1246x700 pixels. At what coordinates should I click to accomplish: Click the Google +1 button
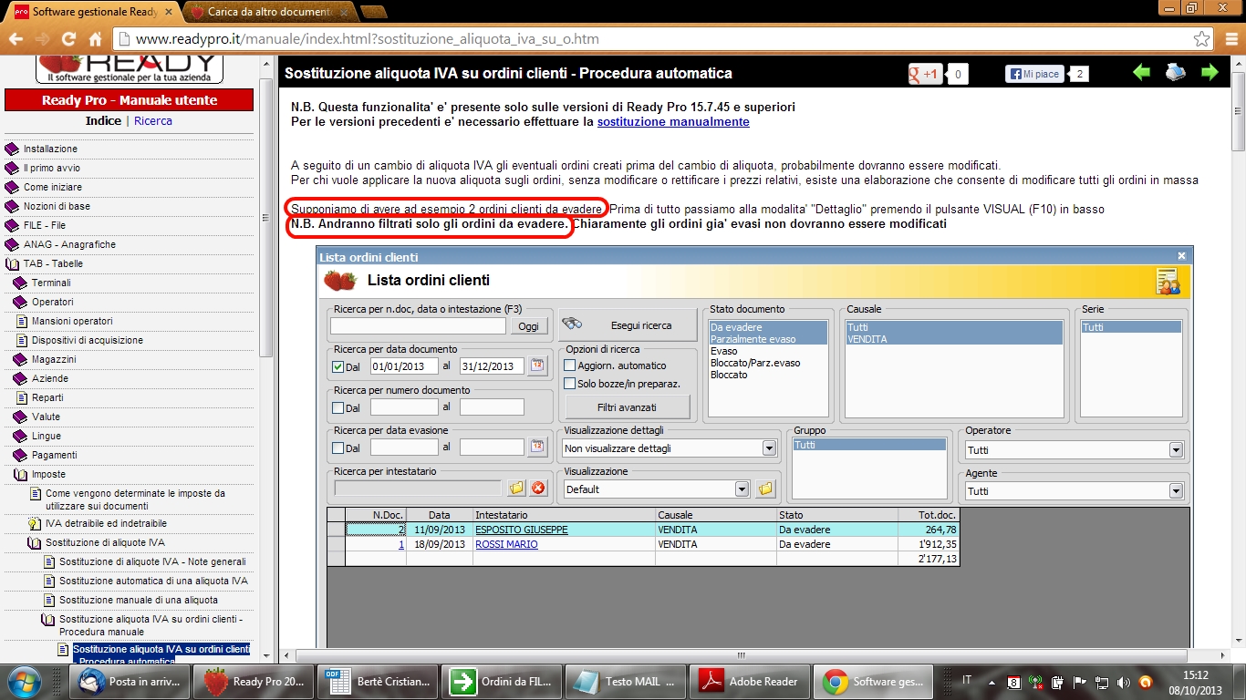[925, 74]
